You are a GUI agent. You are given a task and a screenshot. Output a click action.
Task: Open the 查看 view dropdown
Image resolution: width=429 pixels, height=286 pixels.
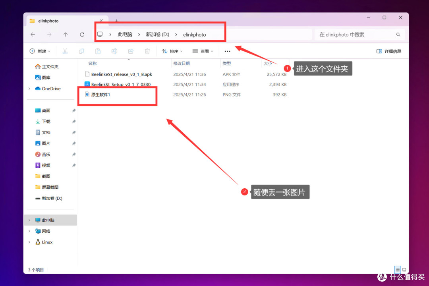pyautogui.click(x=203, y=51)
